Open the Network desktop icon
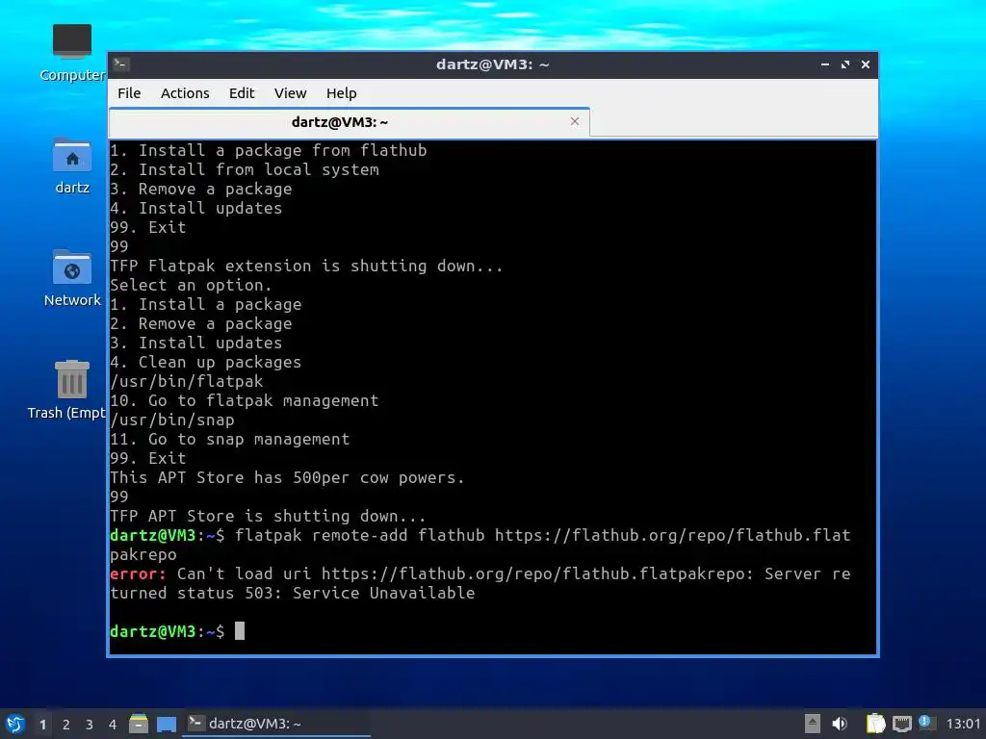 coord(72,278)
